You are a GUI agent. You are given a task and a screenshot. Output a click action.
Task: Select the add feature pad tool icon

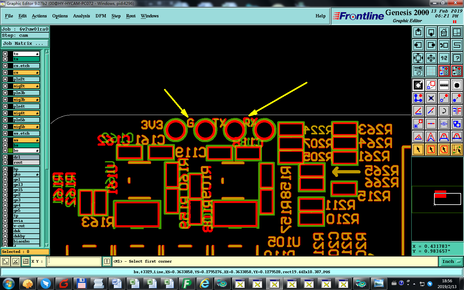click(457, 85)
